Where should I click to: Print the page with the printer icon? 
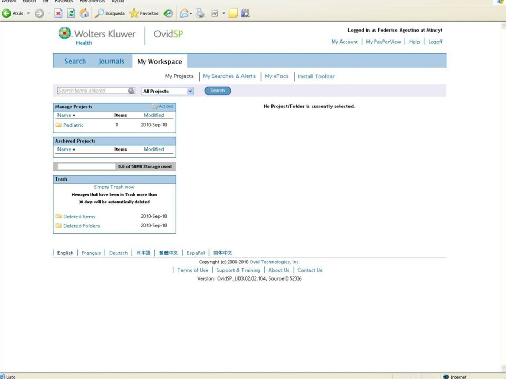[x=200, y=13]
